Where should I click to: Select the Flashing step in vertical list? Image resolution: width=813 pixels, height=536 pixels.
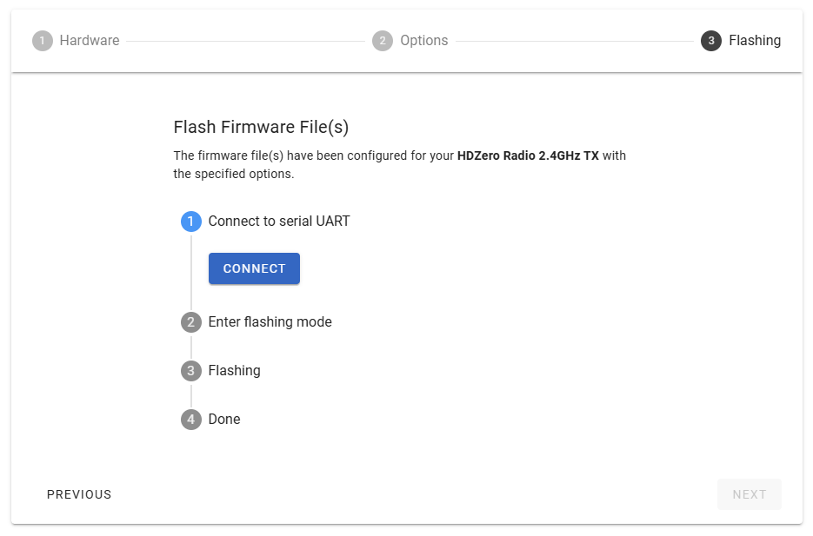point(235,371)
